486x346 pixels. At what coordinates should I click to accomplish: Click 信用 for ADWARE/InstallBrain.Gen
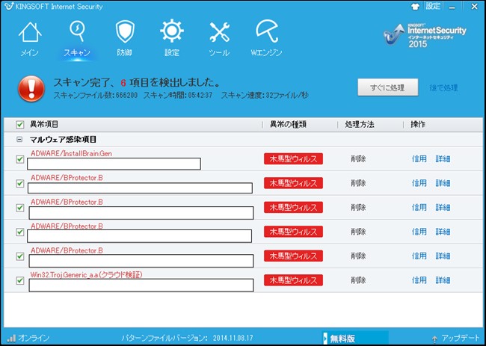pyautogui.click(x=419, y=159)
